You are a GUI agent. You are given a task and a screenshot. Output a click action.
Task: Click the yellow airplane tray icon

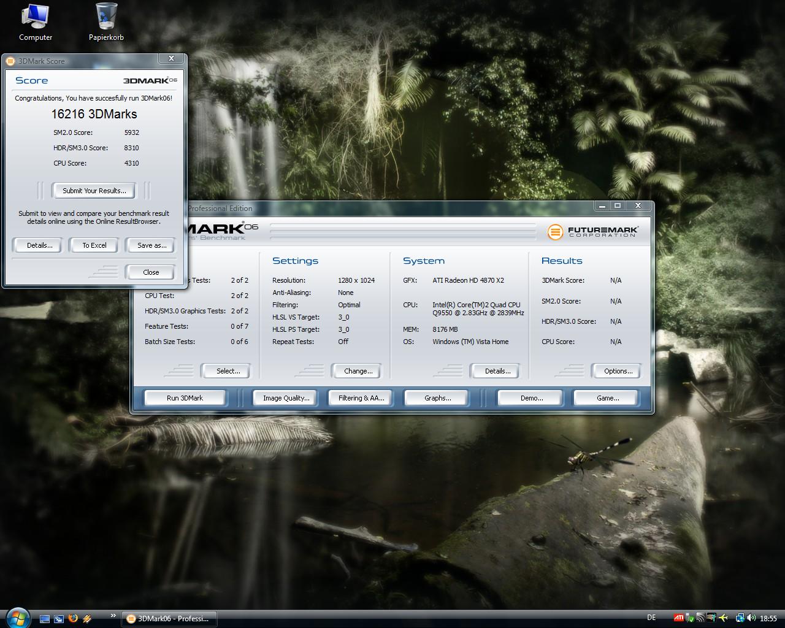(x=723, y=618)
